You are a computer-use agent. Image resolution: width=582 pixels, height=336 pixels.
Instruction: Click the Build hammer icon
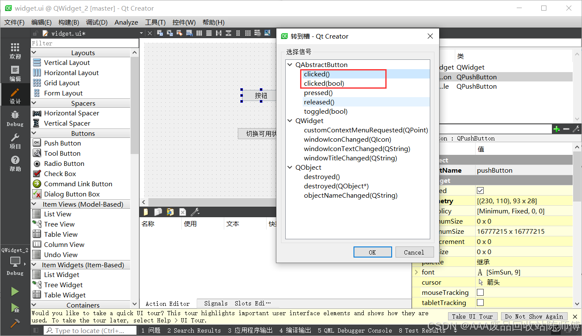(x=15, y=323)
